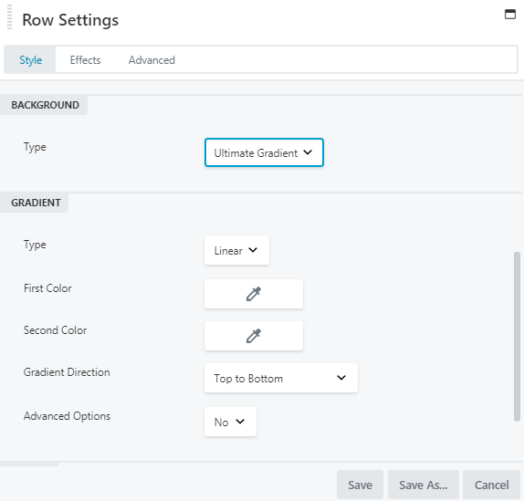
Task: Click the chevron in Ultimate Gradient dropdown
Action: (308, 152)
